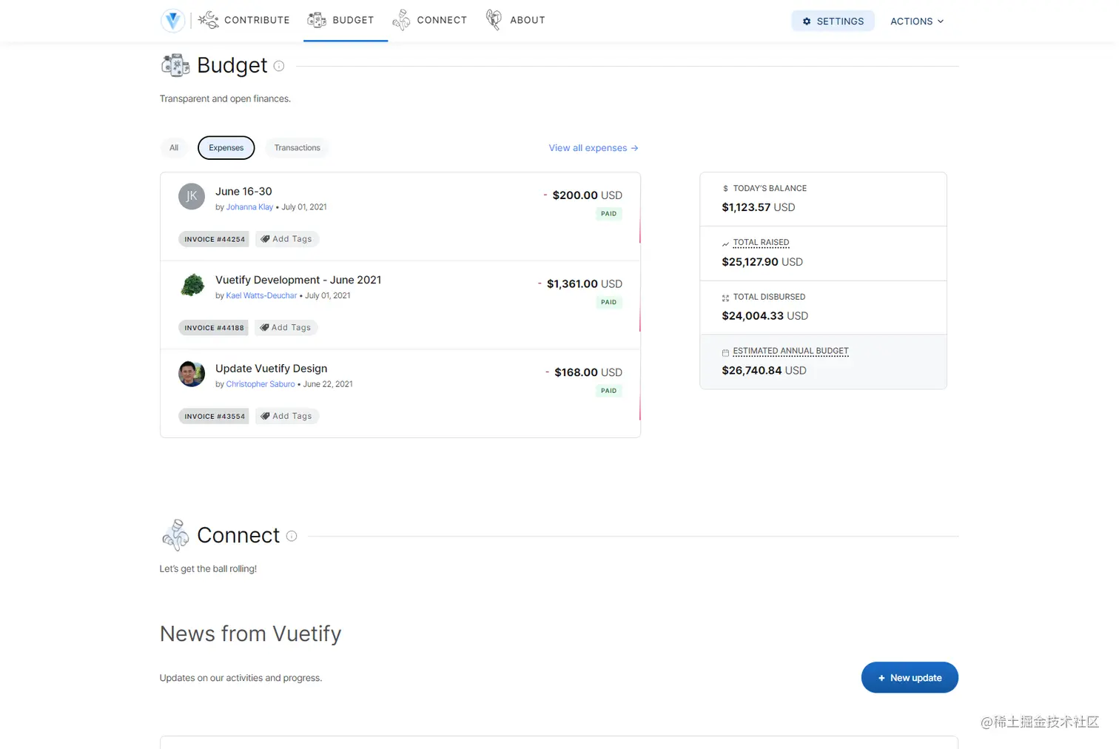This screenshot has height=749, width=1119.
Task: Click the icon next to Total Disbursed
Action: tap(725, 298)
